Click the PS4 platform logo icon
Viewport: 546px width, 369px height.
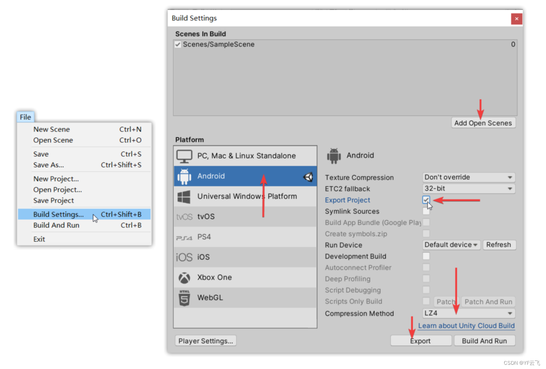click(x=184, y=237)
